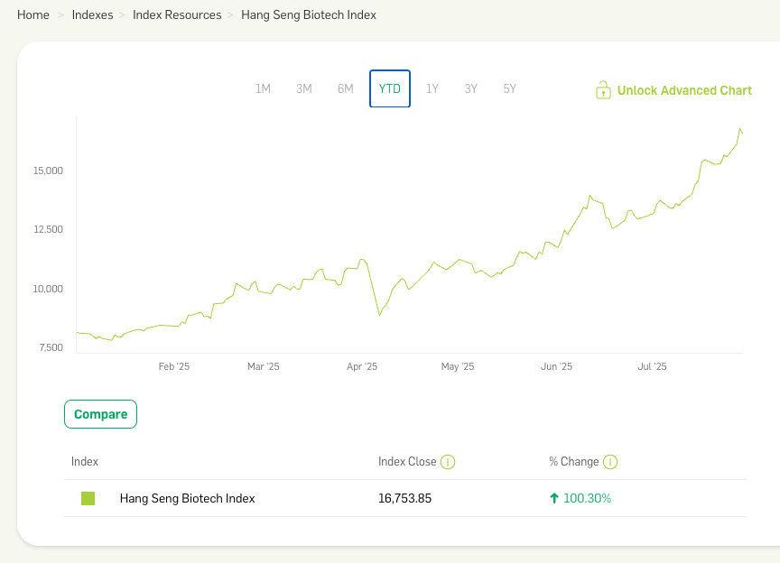780x563 pixels.
Task: Switch chart to 3M range
Action: point(304,88)
